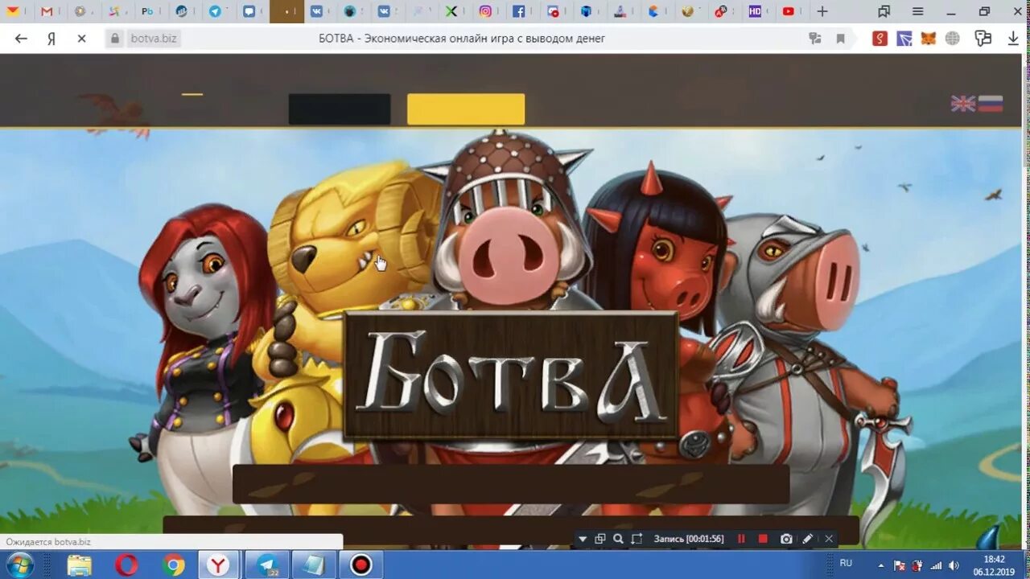This screenshot has width=1030, height=579.
Task: Open the clock showing 18:42
Action: [x=994, y=565]
